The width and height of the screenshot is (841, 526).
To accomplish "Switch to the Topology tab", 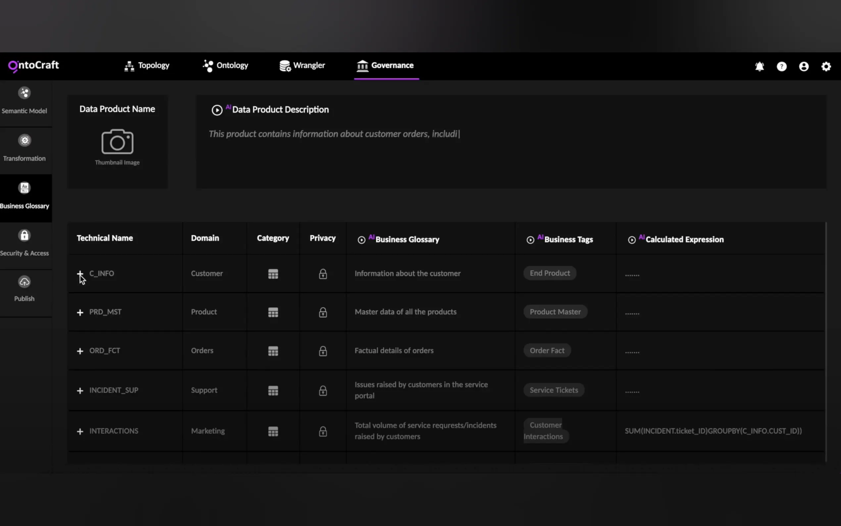I will (147, 65).
